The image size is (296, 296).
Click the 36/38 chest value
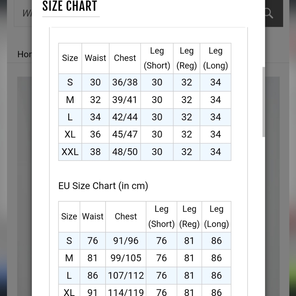tap(125, 83)
